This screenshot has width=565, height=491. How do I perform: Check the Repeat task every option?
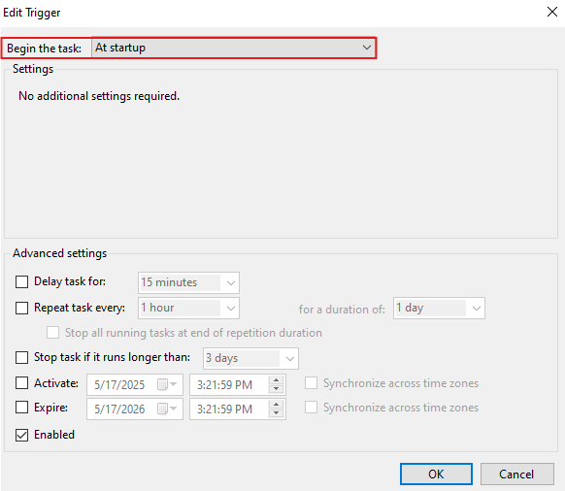[21, 308]
